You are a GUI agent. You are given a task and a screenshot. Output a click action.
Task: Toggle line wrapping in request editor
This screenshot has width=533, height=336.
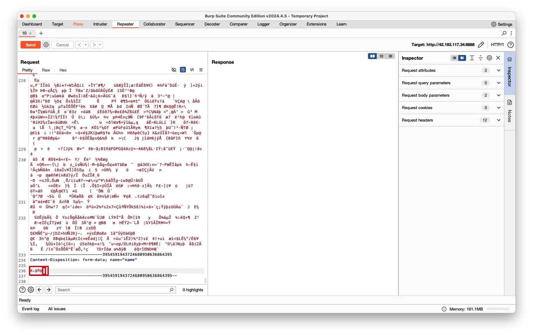pos(183,70)
